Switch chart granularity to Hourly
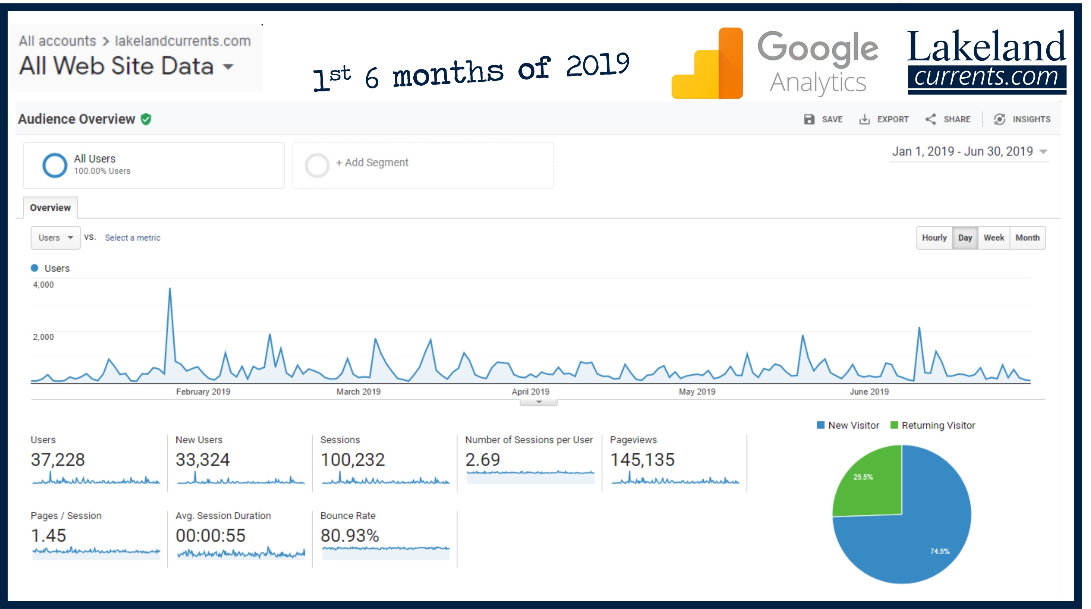 [934, 238]
